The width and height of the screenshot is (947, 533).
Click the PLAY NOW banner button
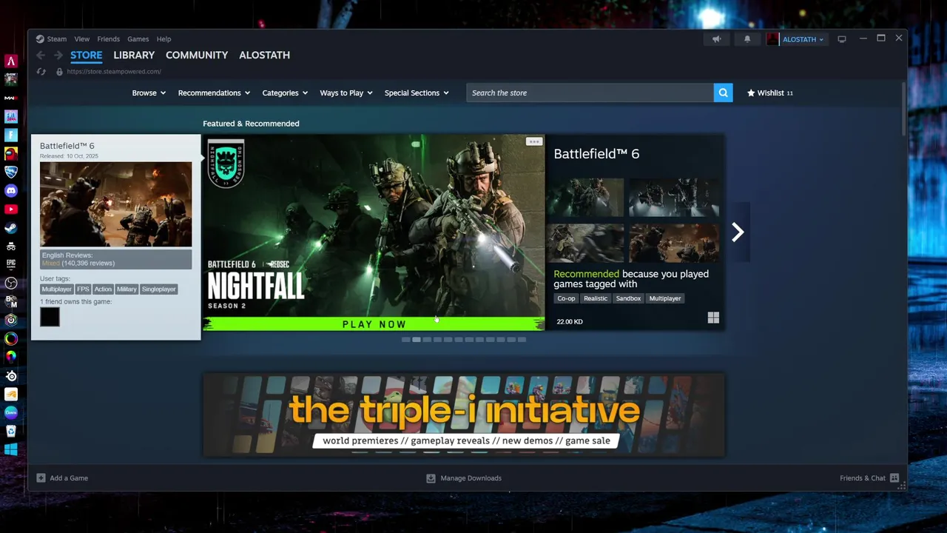point(374,324)
